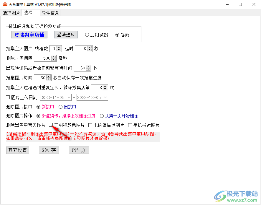Open the 软件信息 tab

point(50,13)
